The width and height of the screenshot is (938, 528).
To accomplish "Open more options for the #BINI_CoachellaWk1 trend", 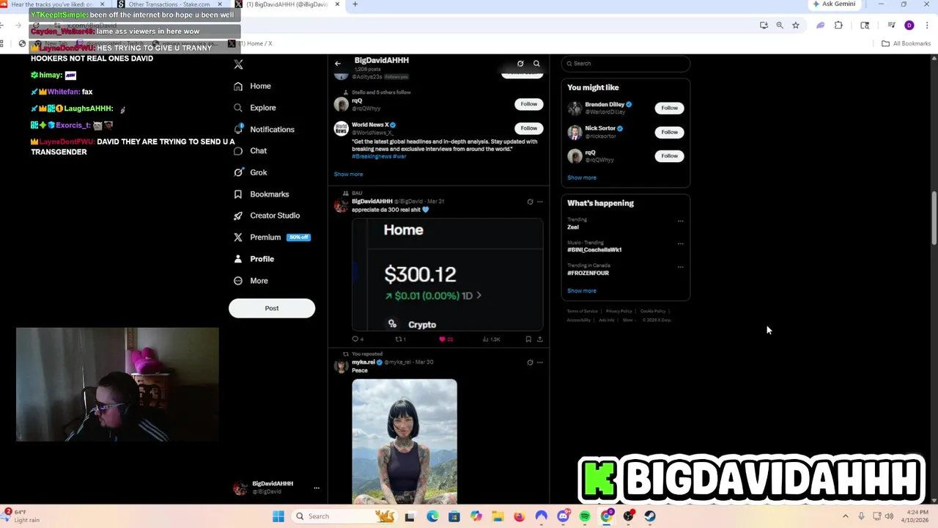I will coord(680,243).
